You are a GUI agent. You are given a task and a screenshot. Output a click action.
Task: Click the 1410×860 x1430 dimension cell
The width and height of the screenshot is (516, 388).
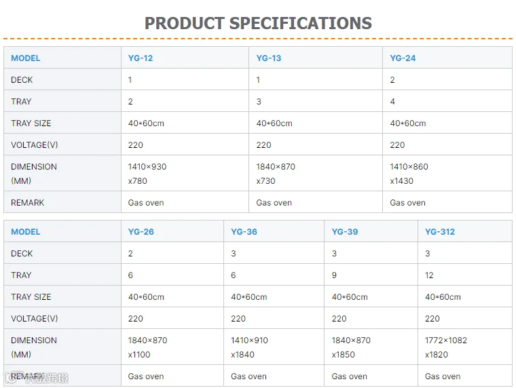447,173
